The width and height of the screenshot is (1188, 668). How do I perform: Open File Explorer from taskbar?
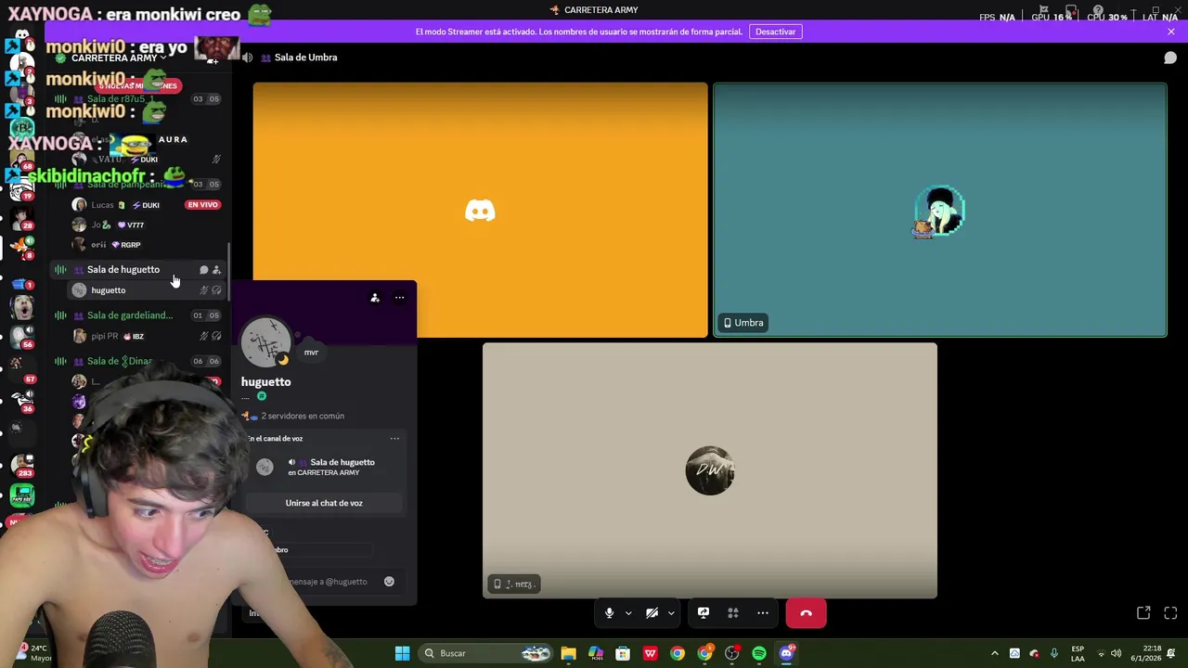[x=568, y=653]
